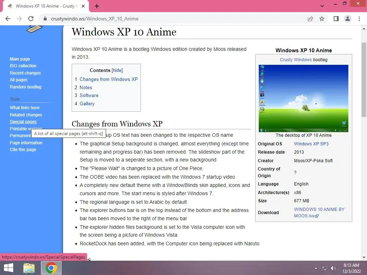367x275 pixels.
Task: Click the site logo in sidebar
Action: tap(35, 29)
